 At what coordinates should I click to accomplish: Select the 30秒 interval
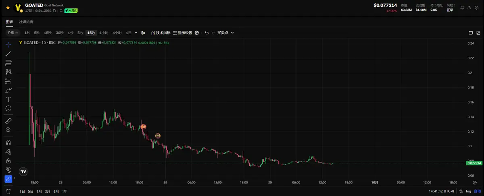(x=60, y=33)
